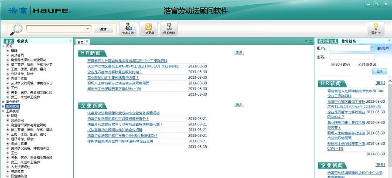The width and height of the screenshot is (392, 178).
Task: Click the 注册账户 link
Action: pos(383,48)
